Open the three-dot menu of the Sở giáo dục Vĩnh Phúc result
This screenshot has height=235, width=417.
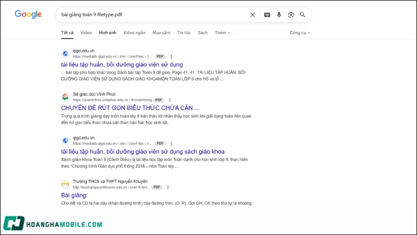pos(170,100)
